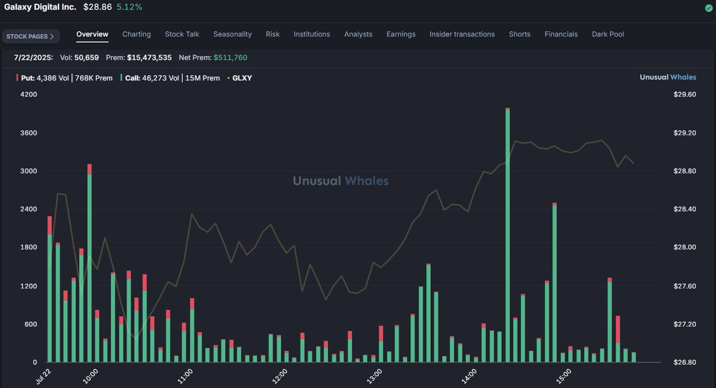Click the 14:00 time axis label

[x=469, y=377]
